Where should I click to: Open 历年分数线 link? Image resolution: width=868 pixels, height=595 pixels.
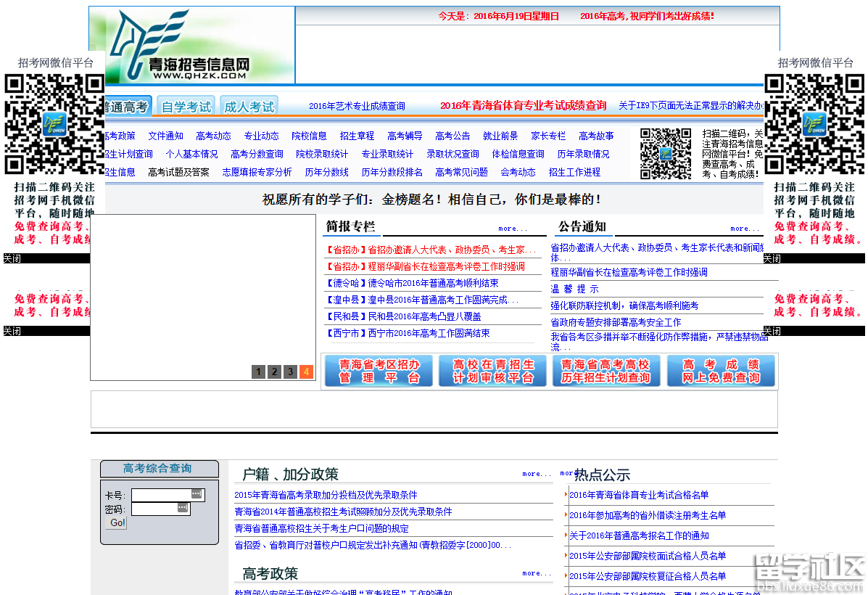[326, 172]
